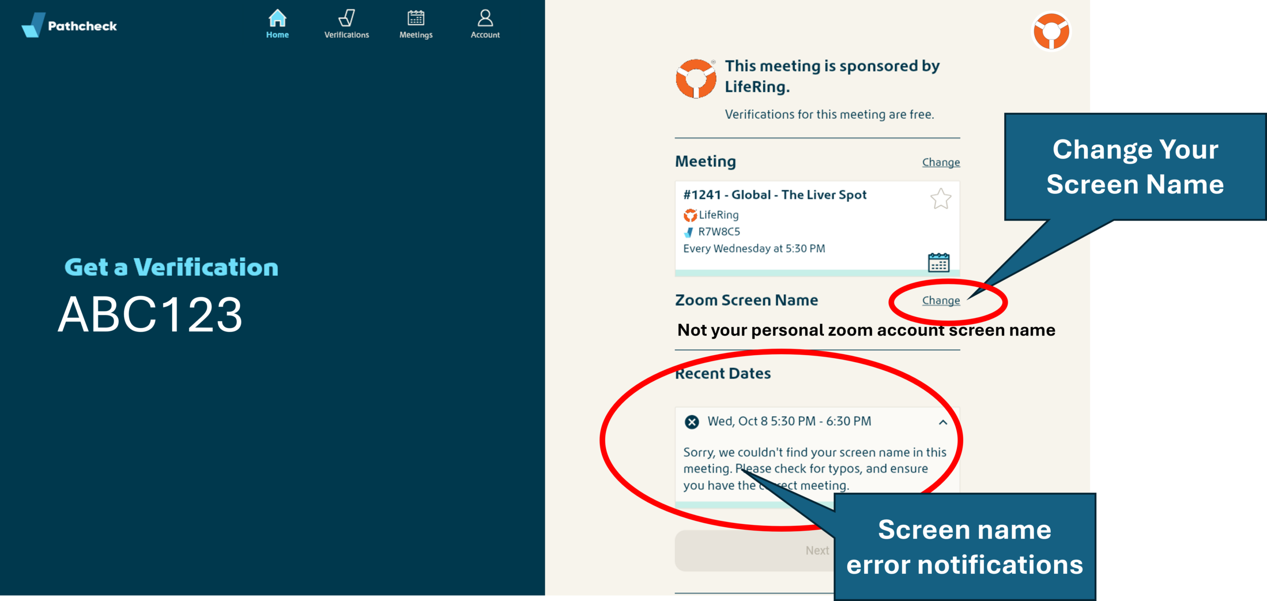Click the error X icon on Oct 8 entry
The height and width of the screenshot is (601, 1267).
tap(692, 421)
